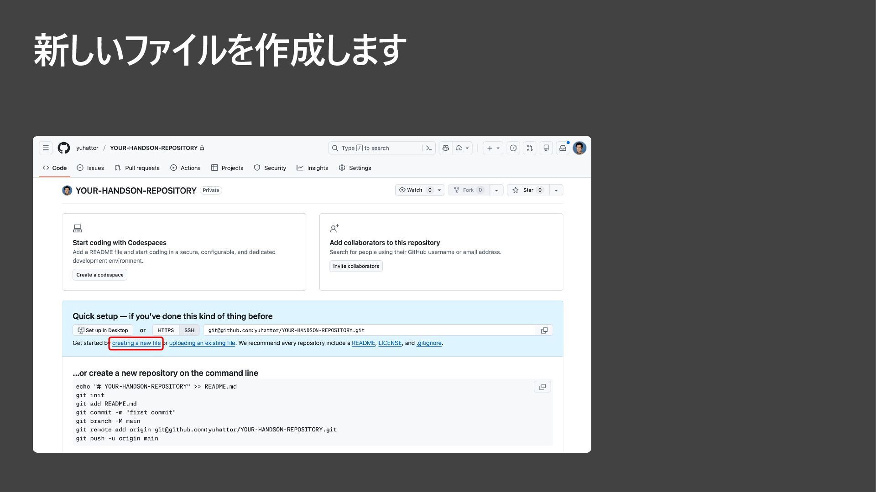The width and height of the screenshot is (876, 492).
Task: Click the Invite collaborators button
Action: pyautogui.click(x=356, y=266)
